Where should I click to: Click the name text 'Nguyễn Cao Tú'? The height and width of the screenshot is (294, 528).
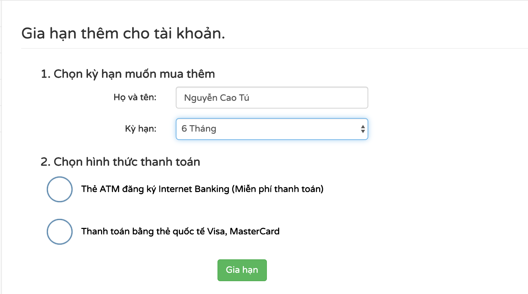pos(217,98)
